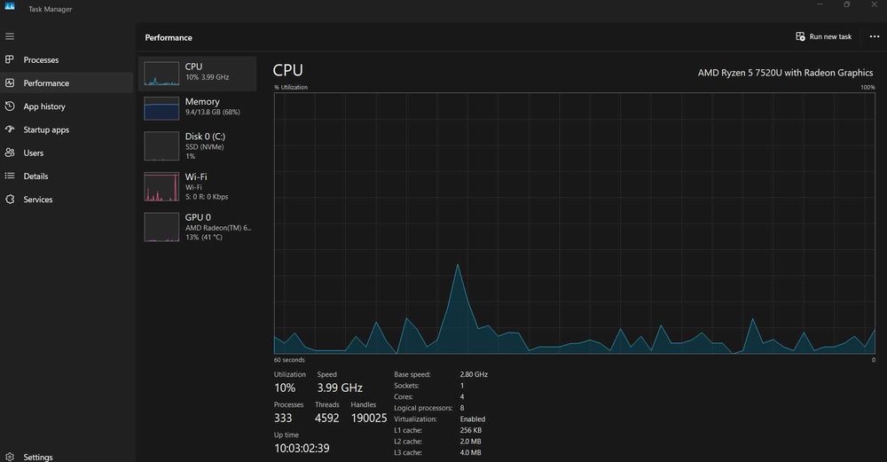Open the App history clock icon
Screen dimensions: 887x462
(x=10, y=106)
